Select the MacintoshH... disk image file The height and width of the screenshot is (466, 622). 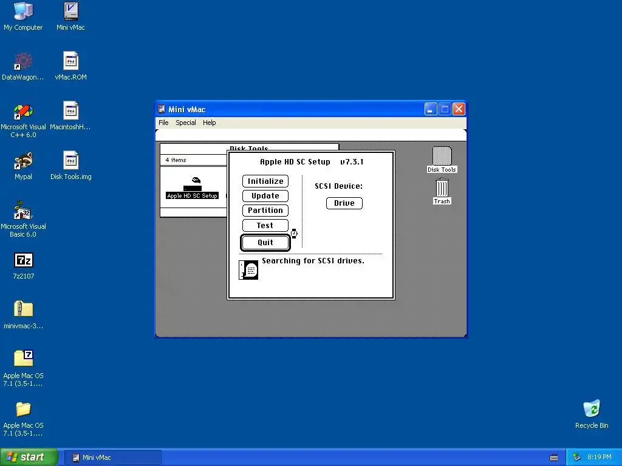[x=70, y=116]
